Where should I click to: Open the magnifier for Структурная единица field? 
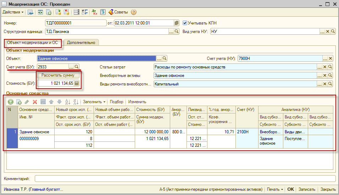177,32
